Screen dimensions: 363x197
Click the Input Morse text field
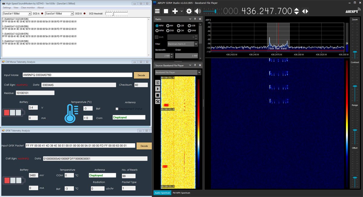[77, 75]
